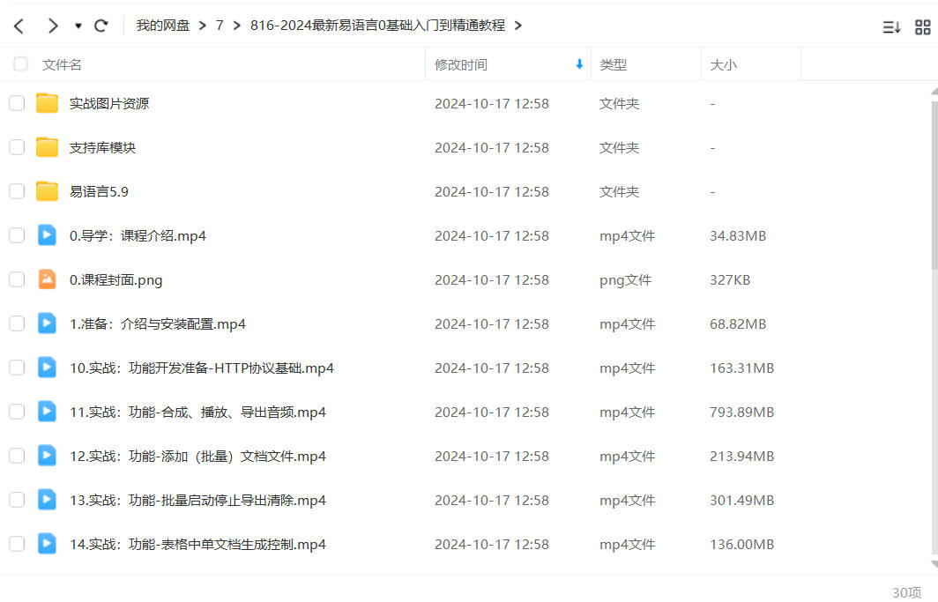Screen dimensions: 938x602
Task: Select 11.实战：功能-合成、播放、导出音频.mp4
Action: click(x=197, y=412)
